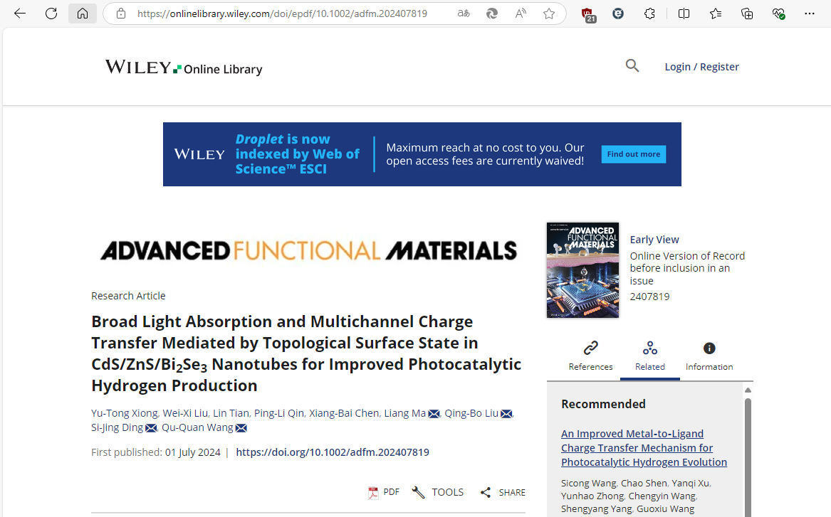The height and width of the screenshot is (517, 831).
Task: Click Login / Register link
Action: pyautogui.click(x=701, y=67)
